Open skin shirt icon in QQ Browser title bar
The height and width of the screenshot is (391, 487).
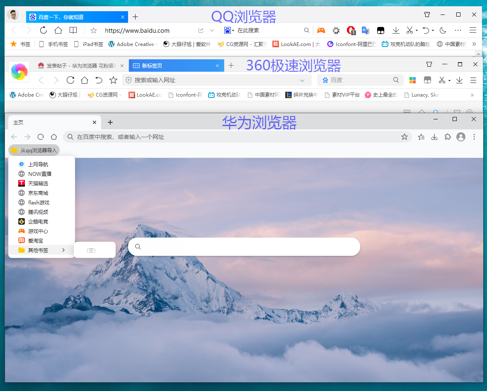click(x=427, y=15)
